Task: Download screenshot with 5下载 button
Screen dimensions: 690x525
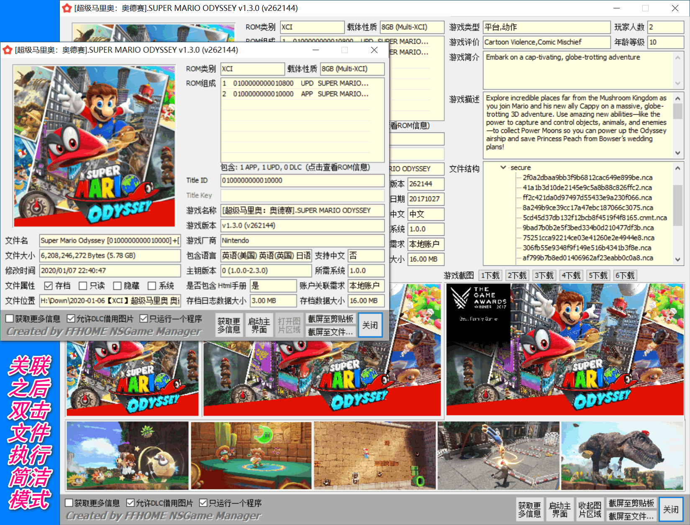Action: (x=598, y=275)
